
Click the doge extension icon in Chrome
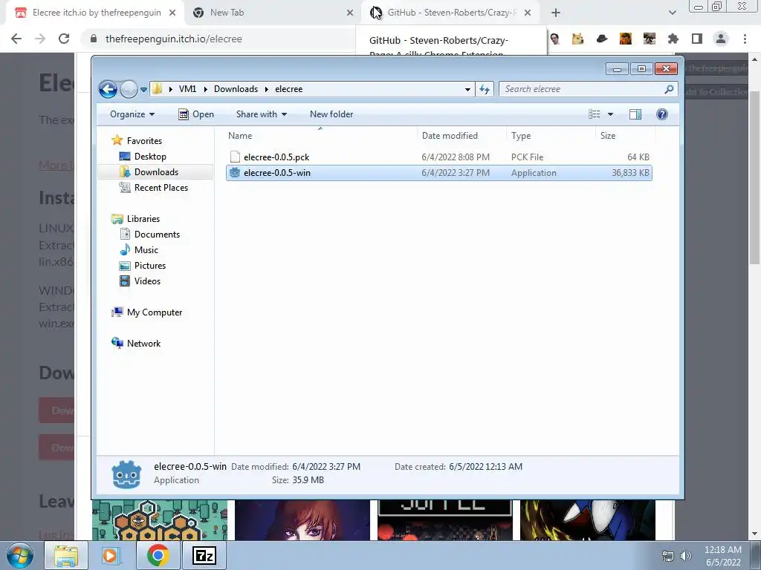pyautogui.click(x=577, y=39)
